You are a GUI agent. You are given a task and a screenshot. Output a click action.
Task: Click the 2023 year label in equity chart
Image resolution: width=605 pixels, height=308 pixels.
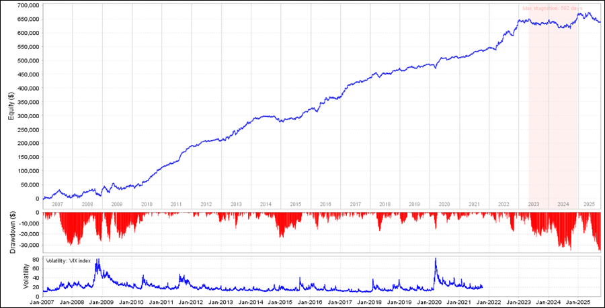pyautogui.click(x=533, y=204)
